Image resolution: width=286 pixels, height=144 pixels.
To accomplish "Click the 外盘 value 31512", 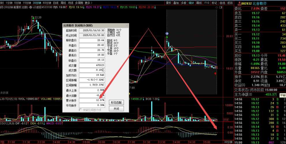I will click(255, 72).
